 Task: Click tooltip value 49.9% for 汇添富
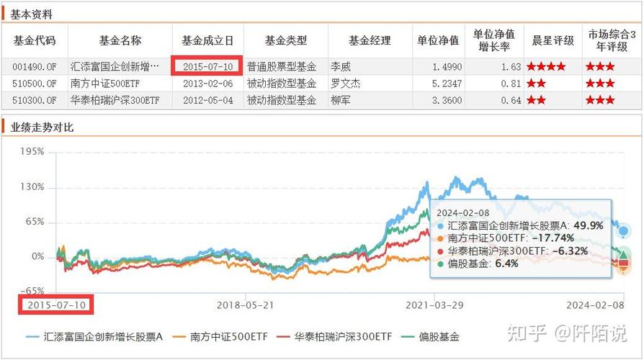pos(589,225)
